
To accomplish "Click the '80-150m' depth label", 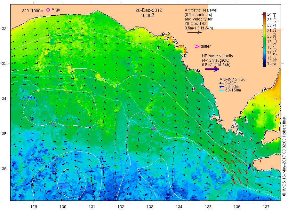I will [233, 90].
